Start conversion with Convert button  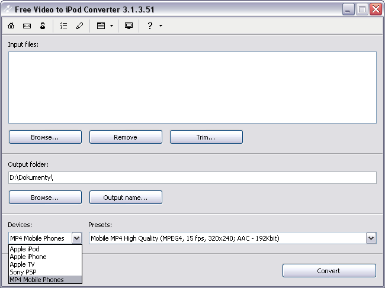(329, 271)
